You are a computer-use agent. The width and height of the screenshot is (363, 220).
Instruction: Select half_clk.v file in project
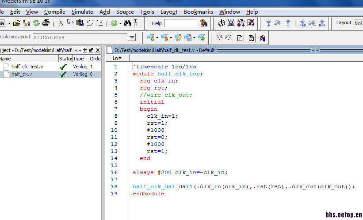point(22,74)
